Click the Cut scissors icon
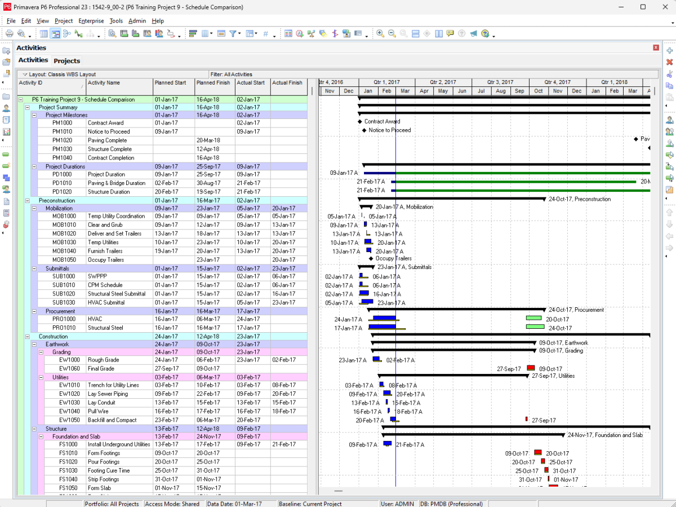This screenshot has width=676, height=507. point(670,74)
